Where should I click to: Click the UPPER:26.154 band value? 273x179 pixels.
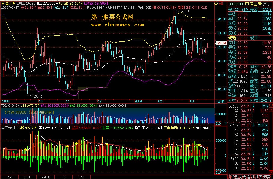point(70,3)
